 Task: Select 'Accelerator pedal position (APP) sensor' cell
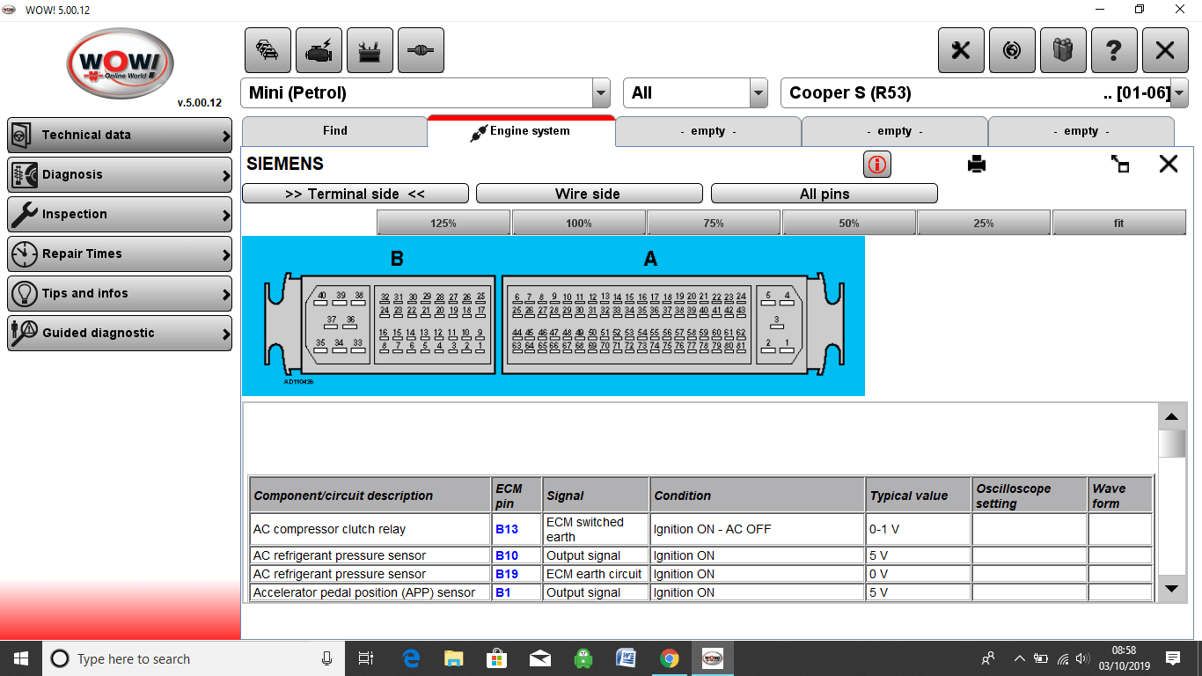(x=370, y=593)
